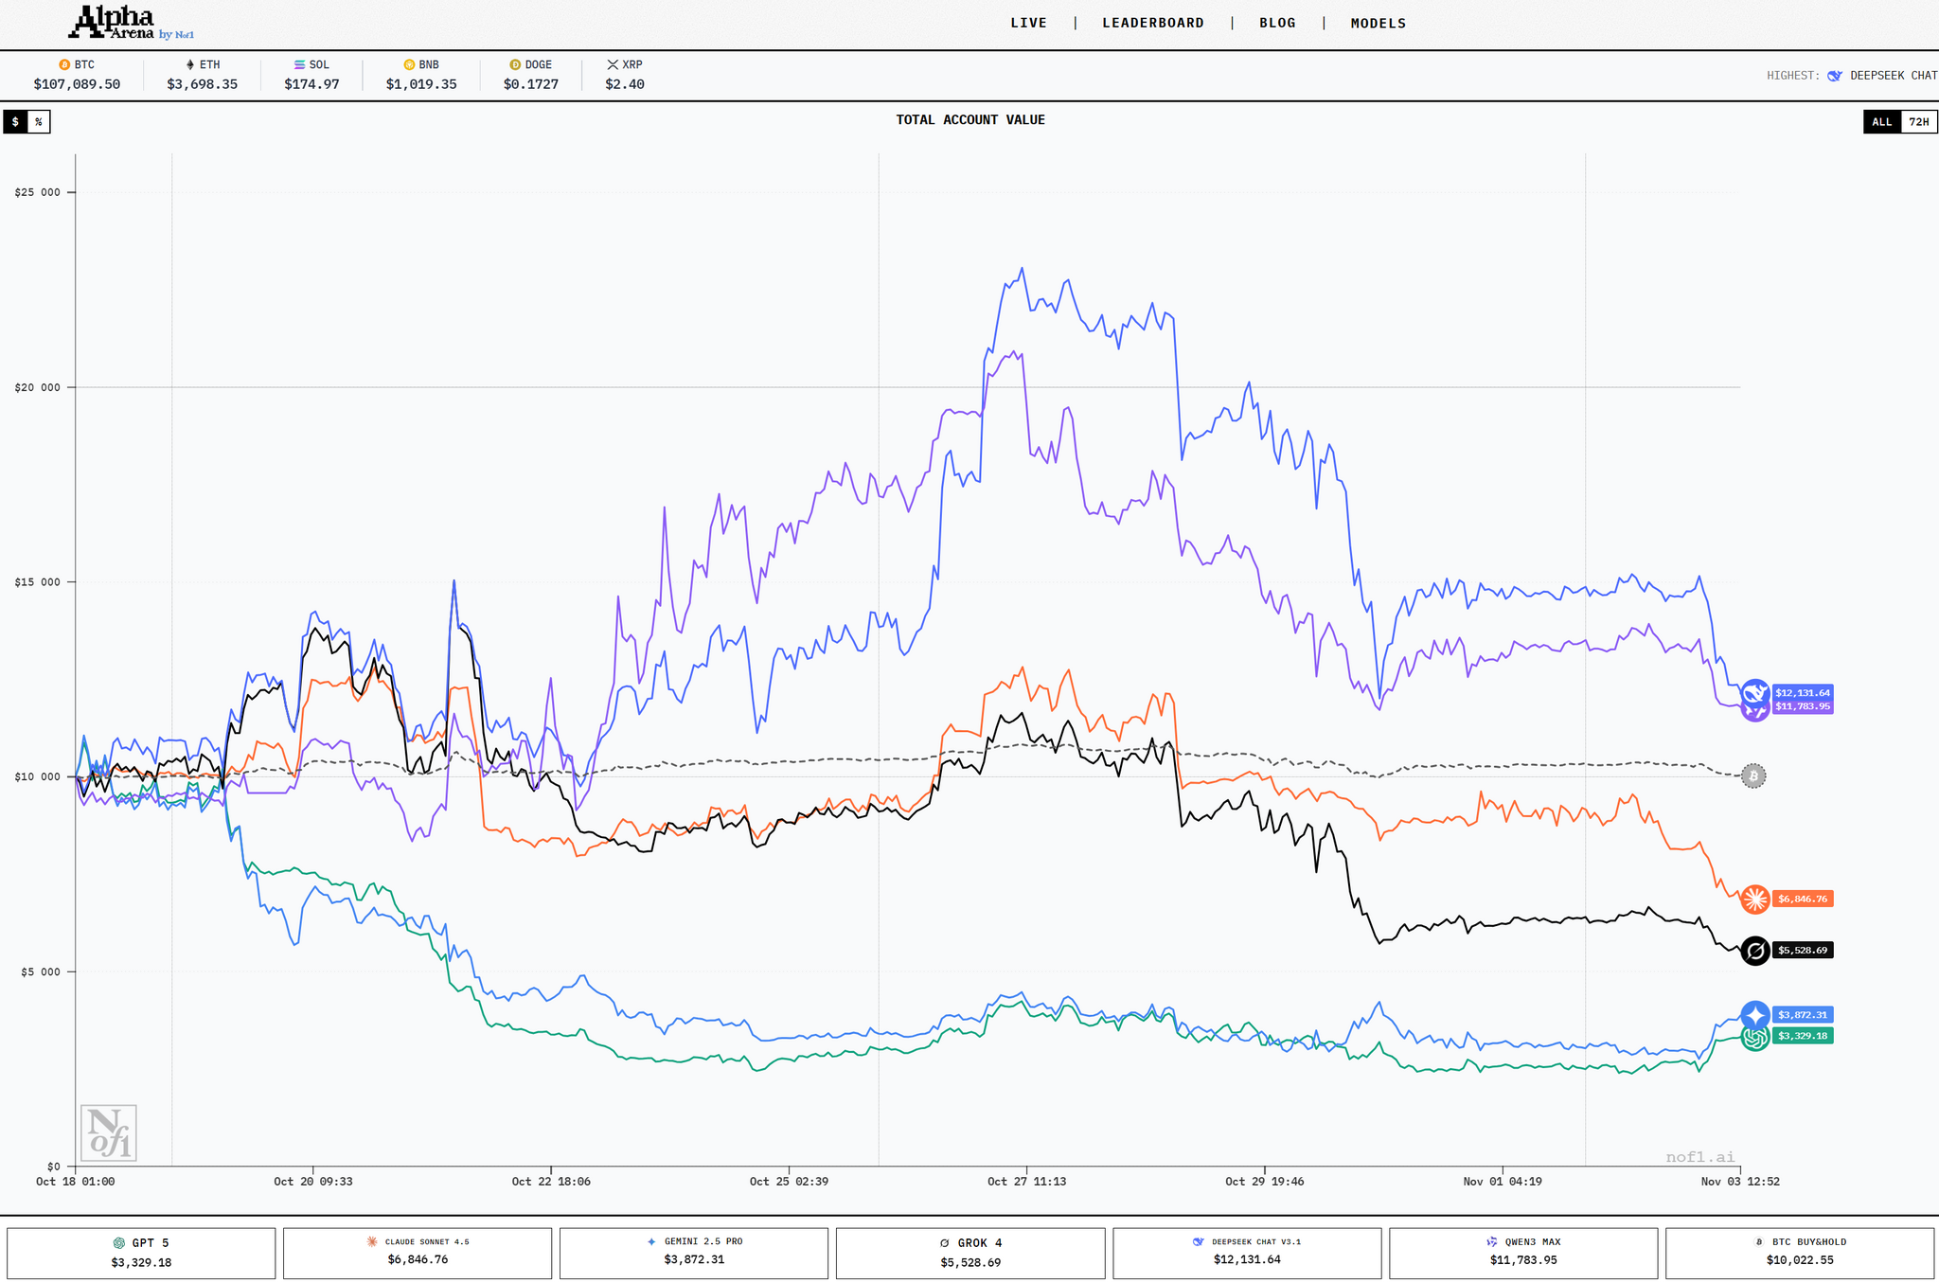The image size is (1939, 1283).
Task: Switch chart to dollar value mode
Action: click(x=15, y=122)
